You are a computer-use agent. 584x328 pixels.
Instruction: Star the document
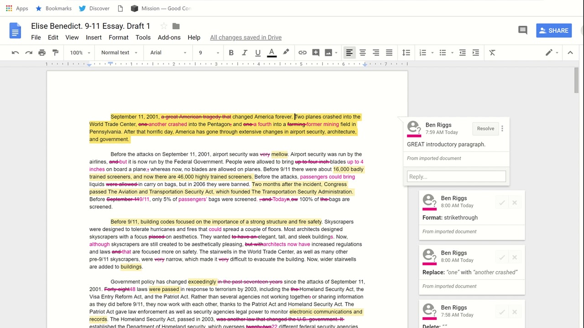coord(164,26)
